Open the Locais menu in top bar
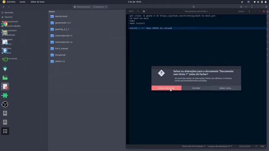269x151 pixels. [x=22, y=2]
